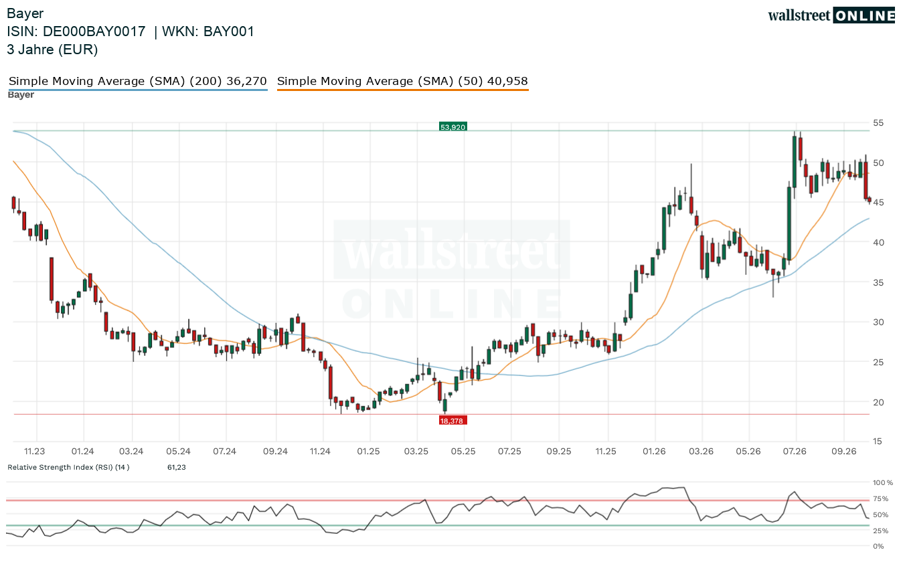Click the 07.25 date axis label

tap(510, 452)
